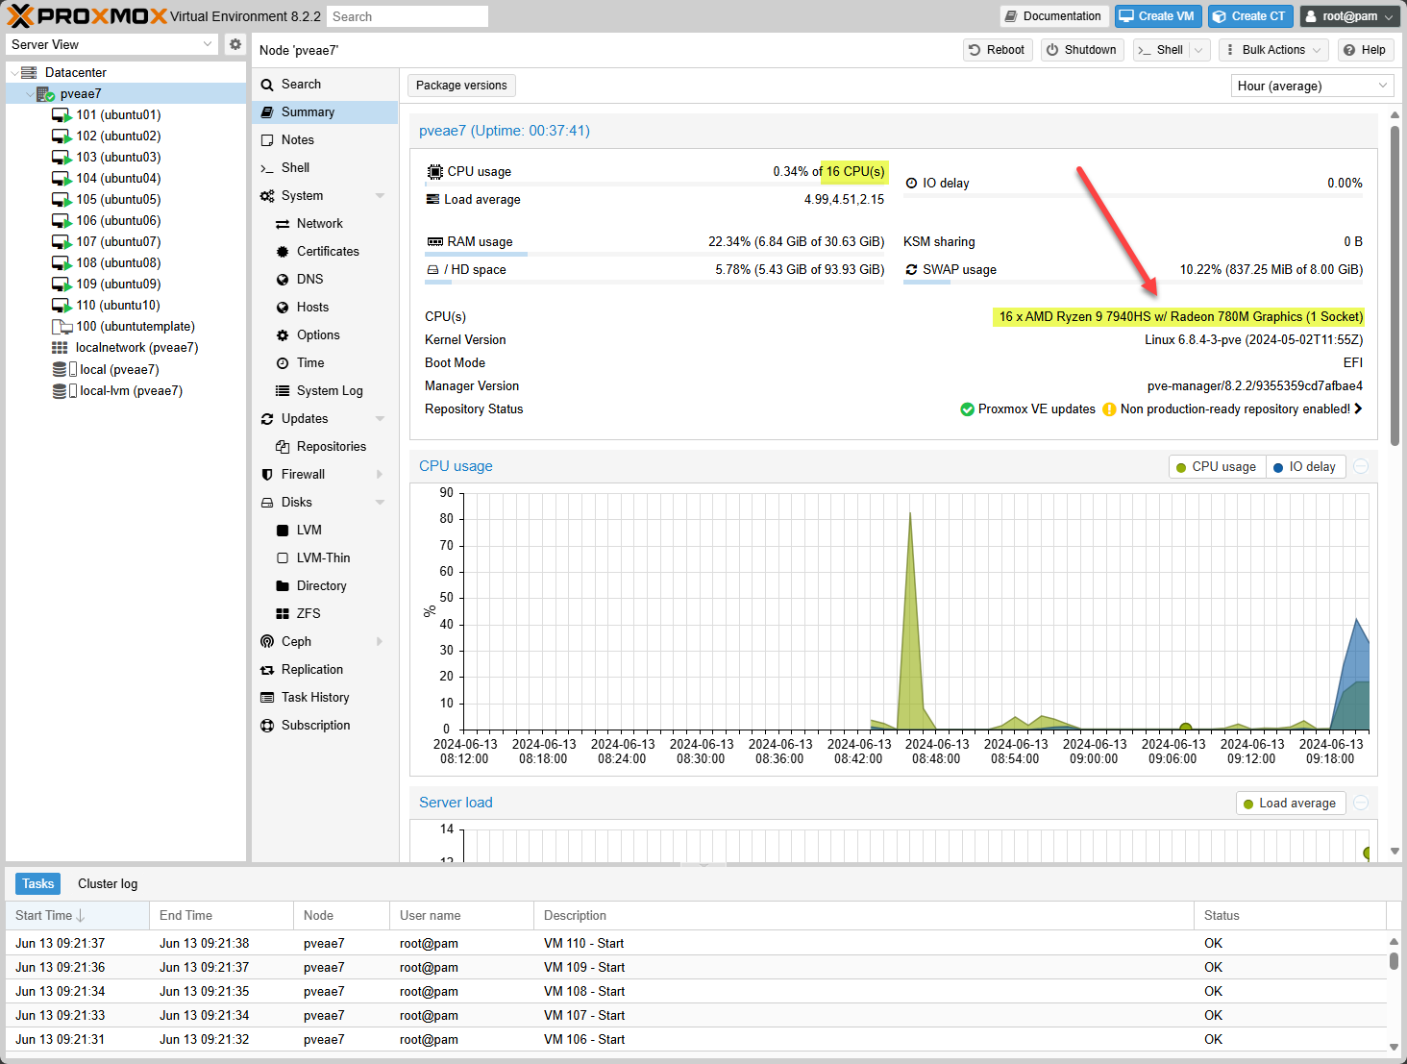Click the Shutdown button
Viewport: 1407px width, 1064px height.
coord(1081,50)
